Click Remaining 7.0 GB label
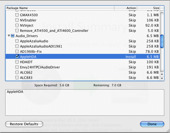The width and height of the screenshot is (170, 133). click(107, 85)
